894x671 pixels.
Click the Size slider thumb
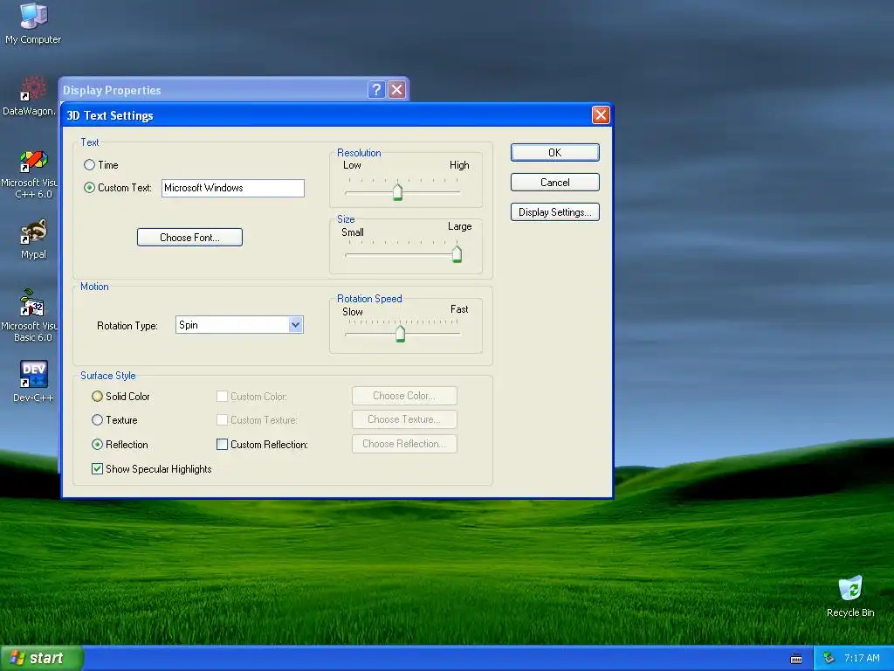tap(457, 253)
